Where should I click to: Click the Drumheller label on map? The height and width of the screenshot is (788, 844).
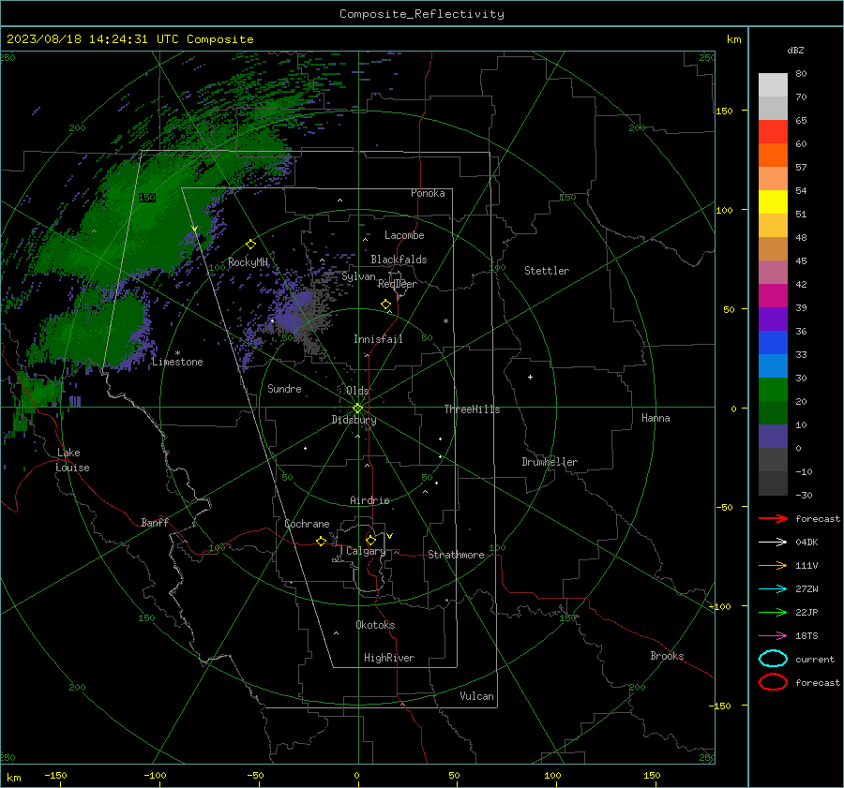pyautogui.click(x=550, y=462)
